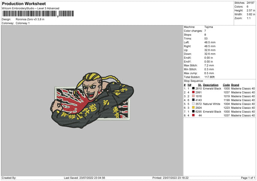Click the 'Stop Sequence:' heading

(x=194, y=81)
